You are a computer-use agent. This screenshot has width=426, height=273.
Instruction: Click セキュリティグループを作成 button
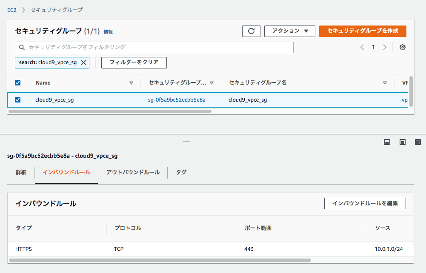pyautogui.click(x=363, y=31)
